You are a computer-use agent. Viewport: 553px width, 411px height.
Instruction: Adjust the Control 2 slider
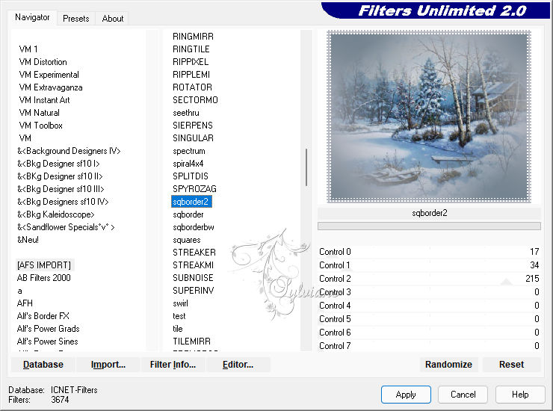coord(429,278)
